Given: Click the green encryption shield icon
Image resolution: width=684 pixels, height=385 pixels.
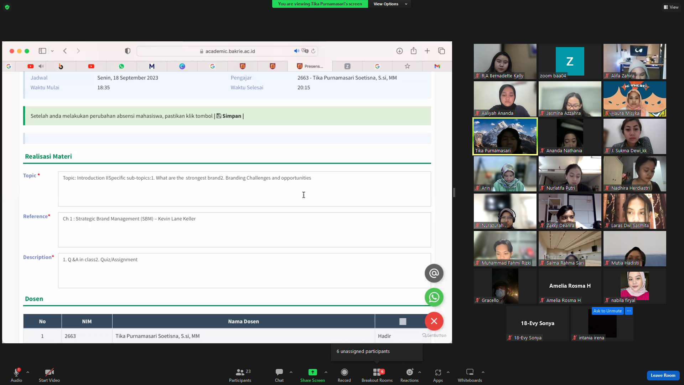Looking at the screenshot, I should (7, 7).
